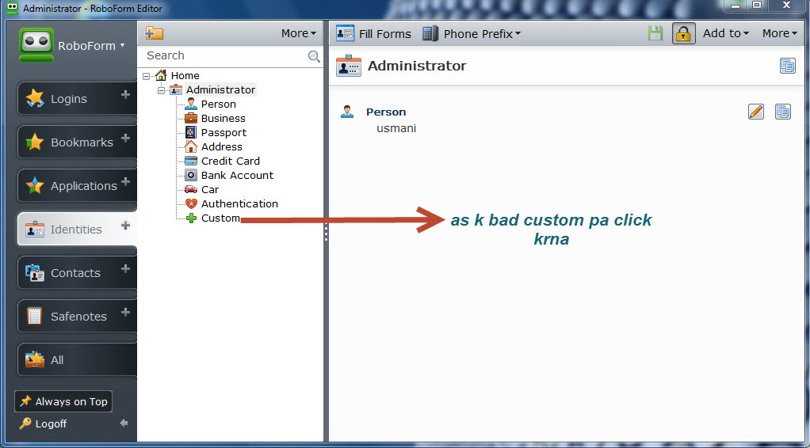Viewport: 810px width, 448px height.
Task: Open the Phone Prefix dropdown
Action: click(472, 34)
